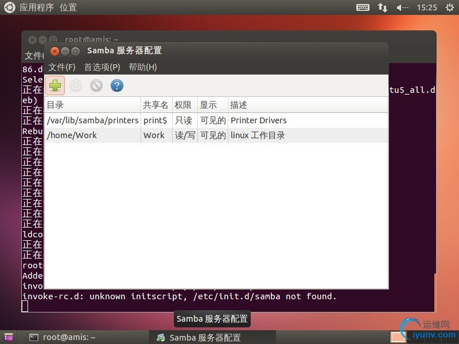
Task: Click the 读/写 permission cell
Action: [x=185, y=135]
